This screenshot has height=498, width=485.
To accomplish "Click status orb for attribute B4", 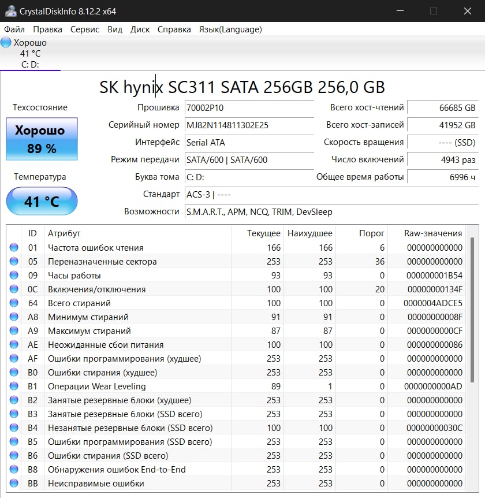I will (14, 428).
